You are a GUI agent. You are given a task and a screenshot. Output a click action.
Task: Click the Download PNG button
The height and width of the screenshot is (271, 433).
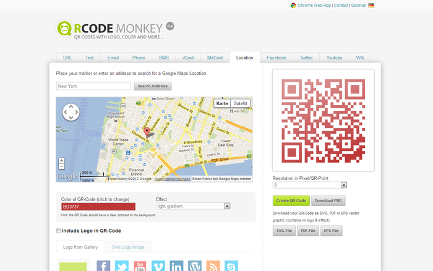coord(327,200)
